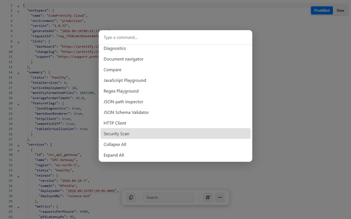351x219 pixels.
Task: Click release version "2026.04.24.3" value
Action: (x=74, y=180)
